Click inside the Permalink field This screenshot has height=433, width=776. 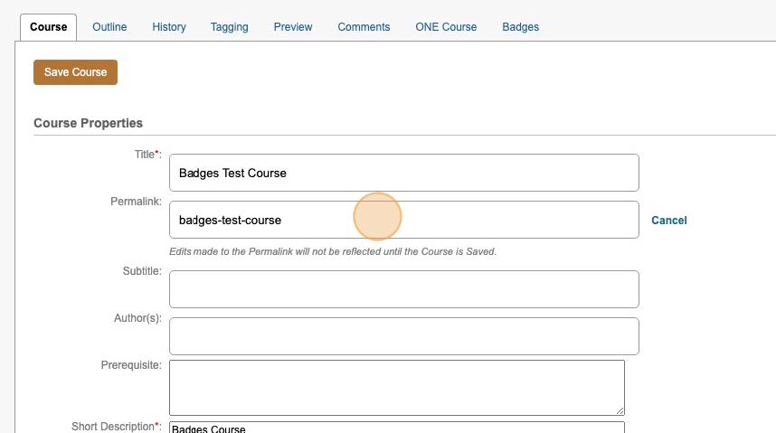(x=404, y=220)
